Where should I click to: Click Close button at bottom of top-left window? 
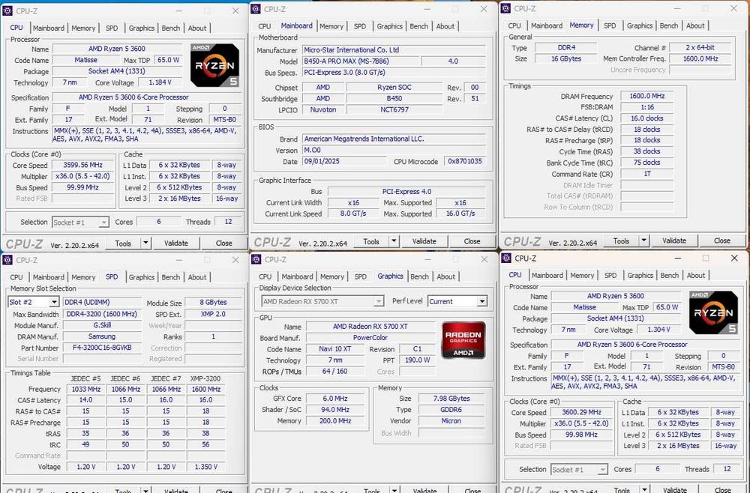223,244
